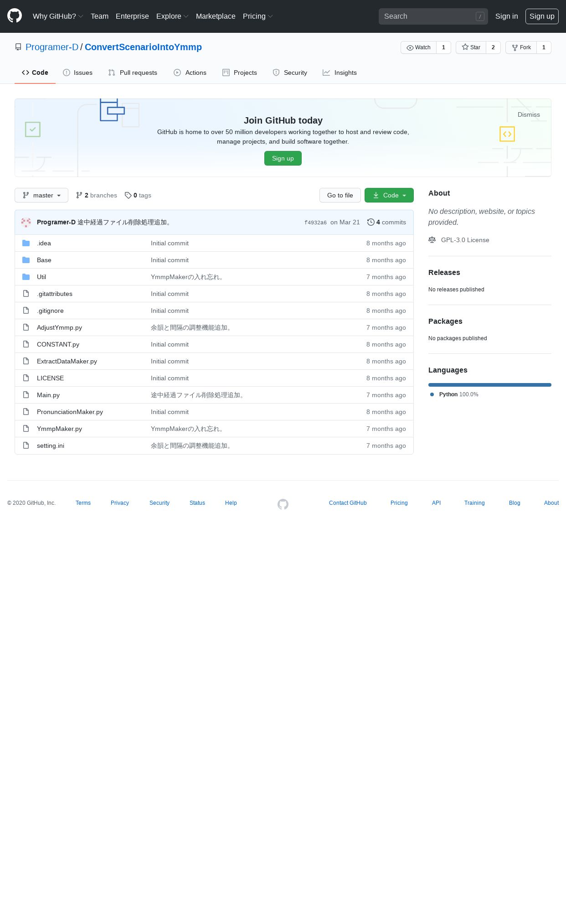Click the file icon beside Main.py
Viewport: 566px width, 912px height.
pos(26,395)
